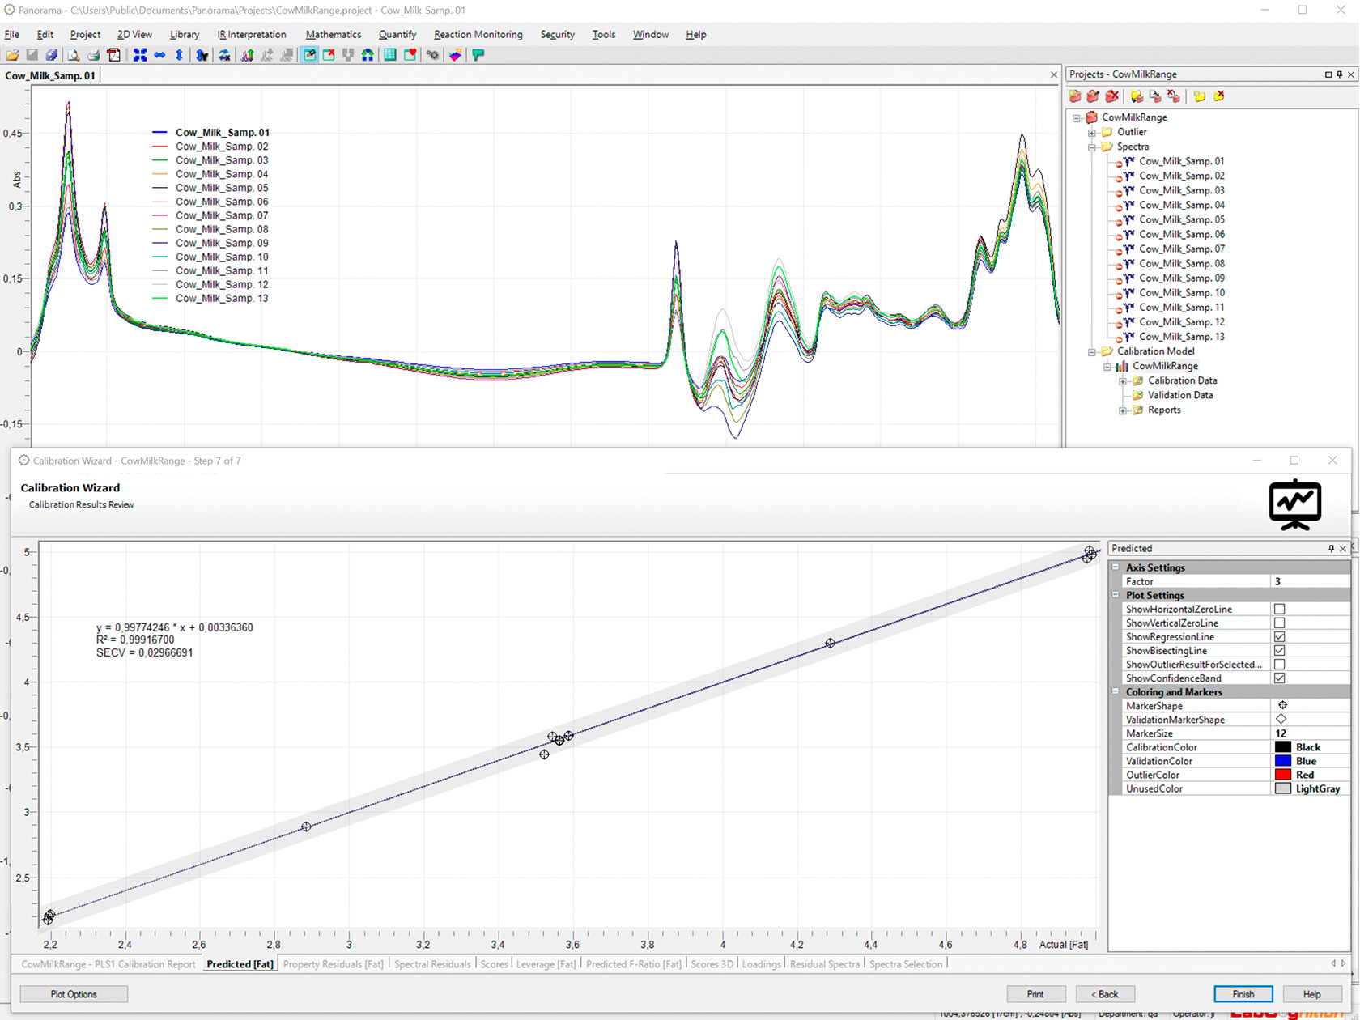The image size is (1360, 1020).
Task: Click the printer icon in main toolbar
Action: (x=93, y=55)
